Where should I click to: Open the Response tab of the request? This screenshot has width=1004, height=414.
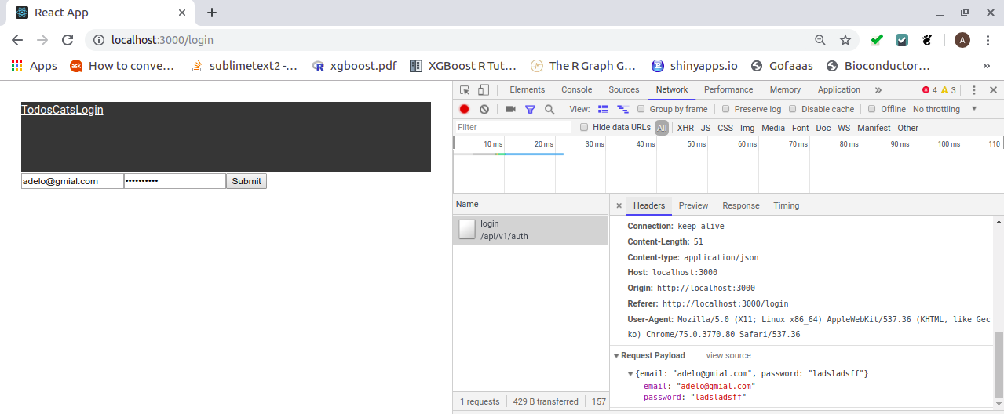tap(740, 205)
